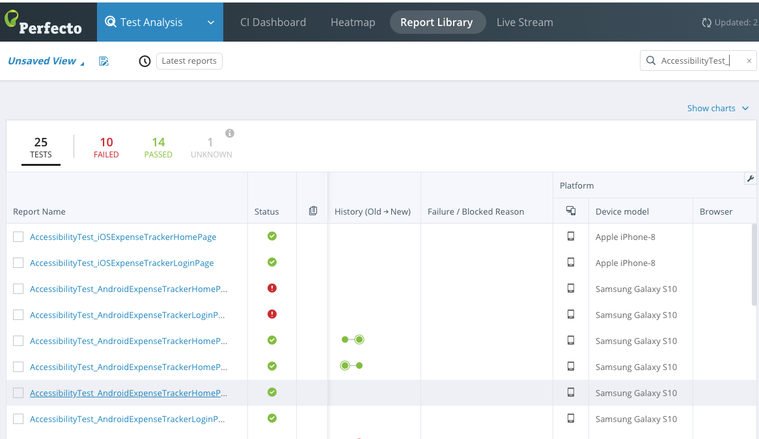Click the save view icon
Viewport: 759px width, 439px height.
click(x=103, y=61)
